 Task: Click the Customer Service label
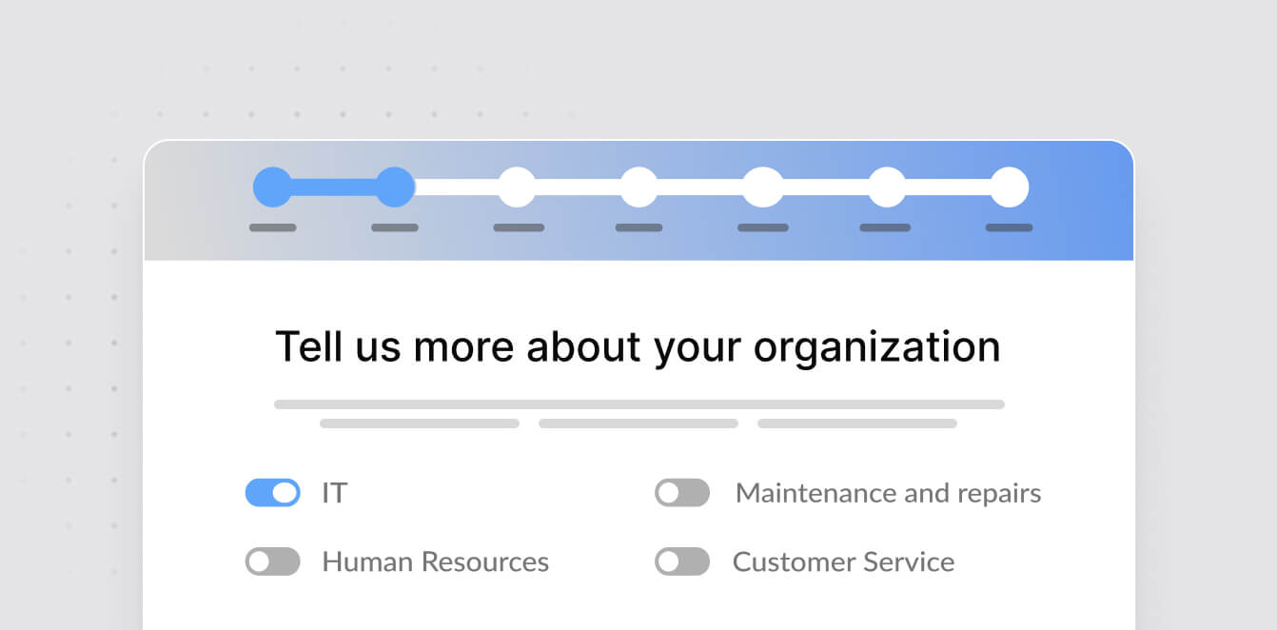click(x=843, y=561)
